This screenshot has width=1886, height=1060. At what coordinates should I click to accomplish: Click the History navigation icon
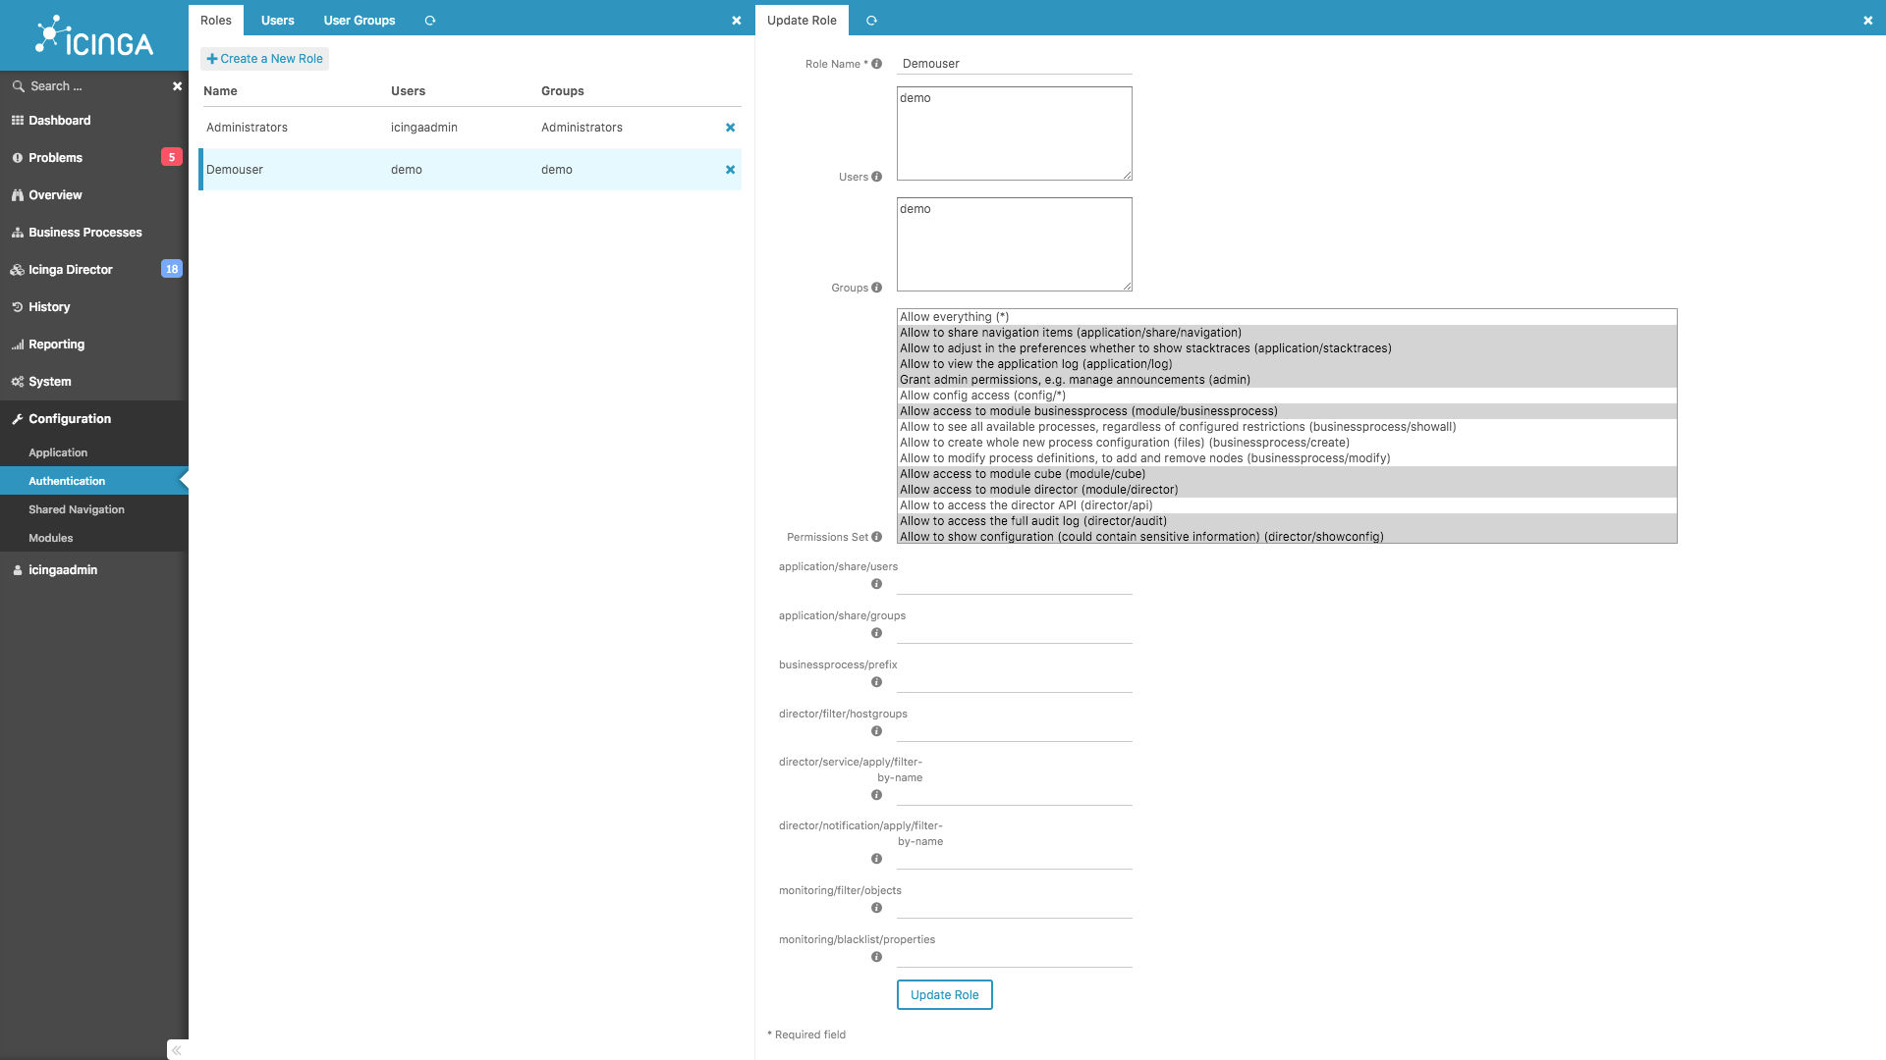(17, 305)
